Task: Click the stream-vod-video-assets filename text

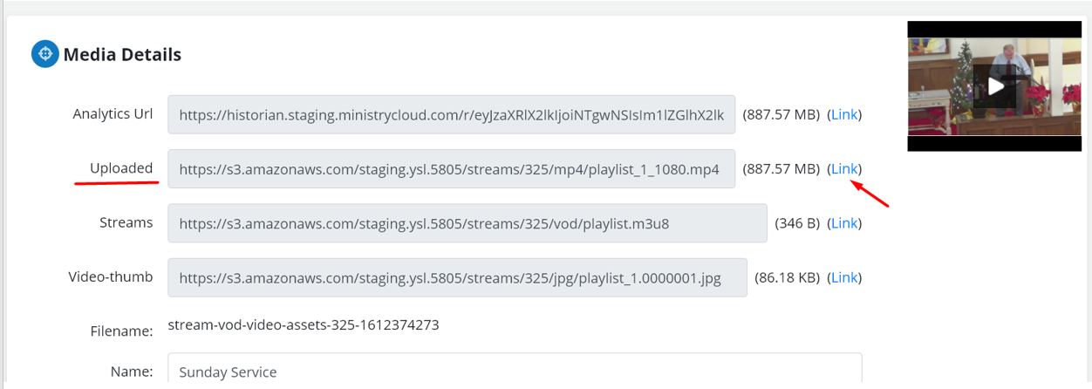Action: (304, 325)
